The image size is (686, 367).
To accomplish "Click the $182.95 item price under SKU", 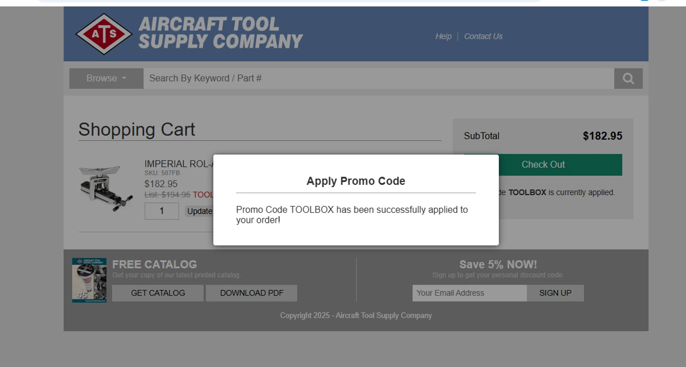I will tap(161, 184).
